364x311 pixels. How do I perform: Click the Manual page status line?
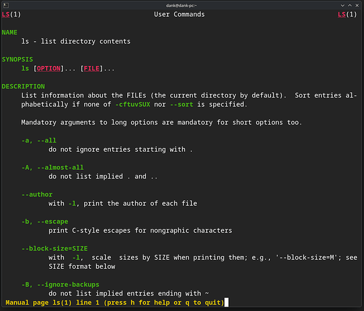click(x=115, y=302)
